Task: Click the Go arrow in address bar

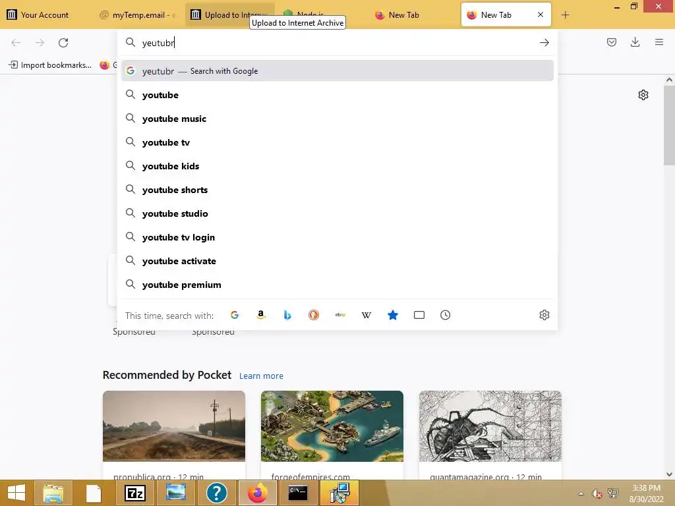Action: [544, 43]
